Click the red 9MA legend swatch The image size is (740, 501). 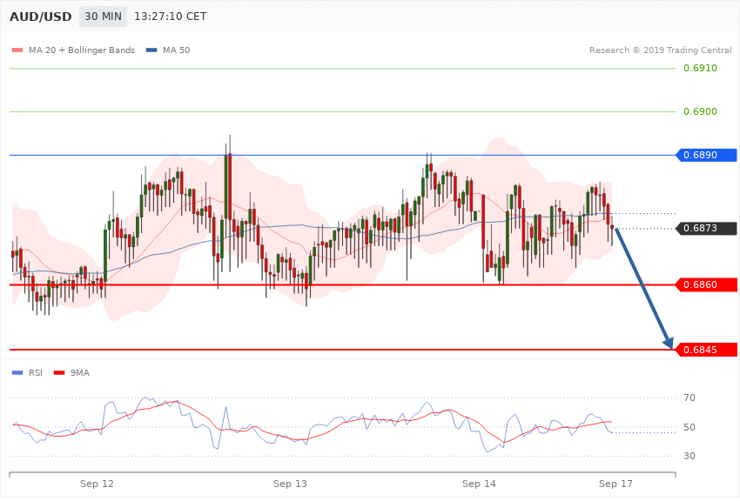(x=59, y=373)
